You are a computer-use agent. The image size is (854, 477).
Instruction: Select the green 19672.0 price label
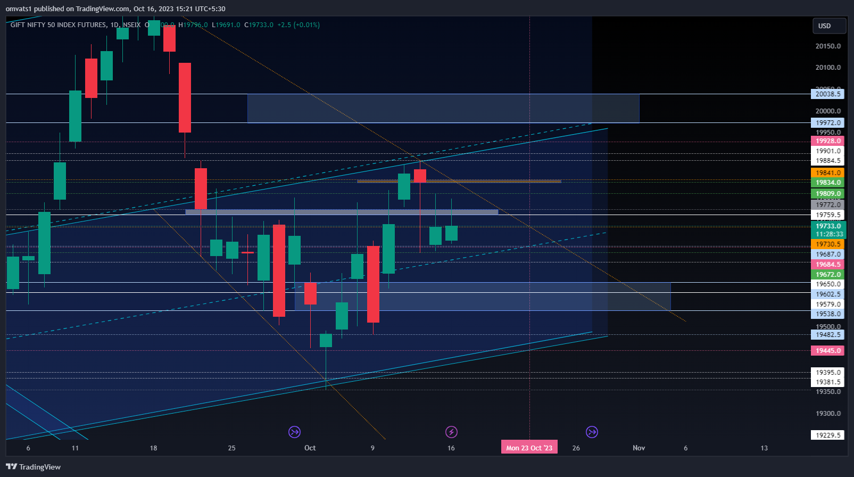click(x=828, y=275)
